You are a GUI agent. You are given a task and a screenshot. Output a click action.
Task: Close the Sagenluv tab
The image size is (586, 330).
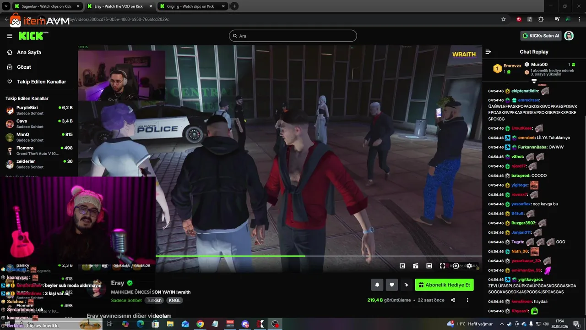pyautogui.click(x=78, y=6)
